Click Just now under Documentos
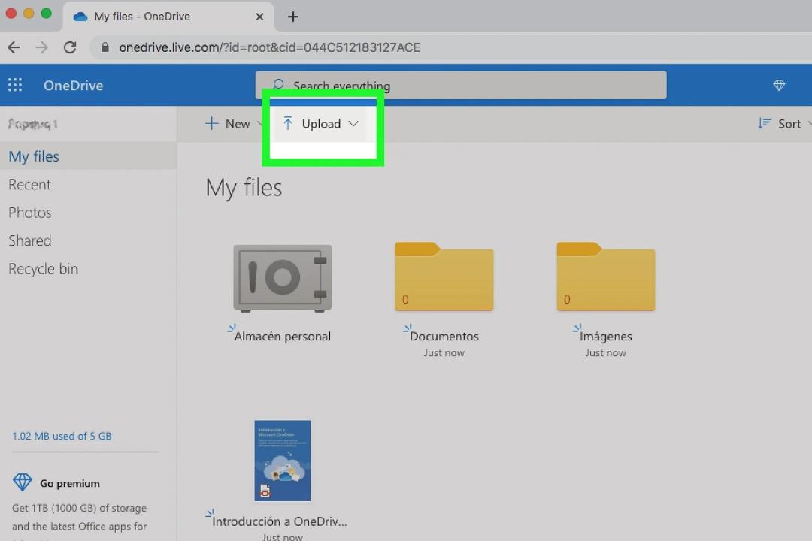 point(444,352)
